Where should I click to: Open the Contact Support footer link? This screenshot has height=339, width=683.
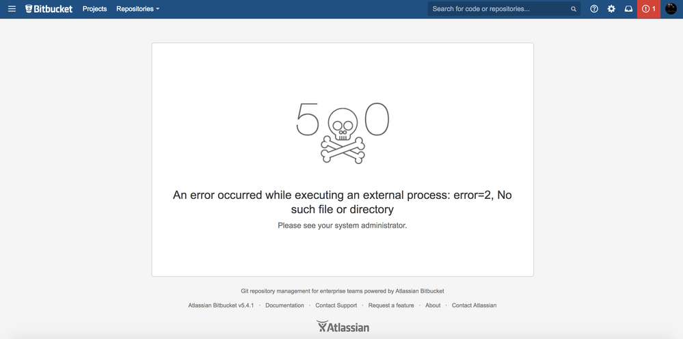(336, 306)
